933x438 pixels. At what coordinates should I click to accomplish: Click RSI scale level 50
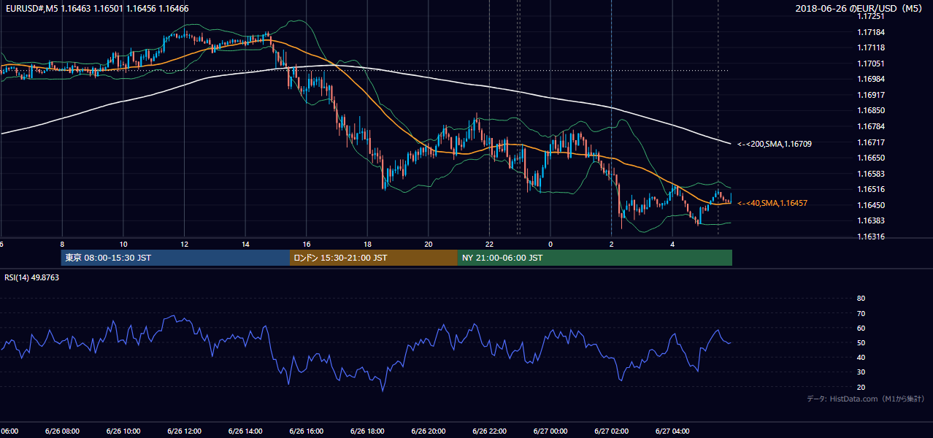coord(861,342)
